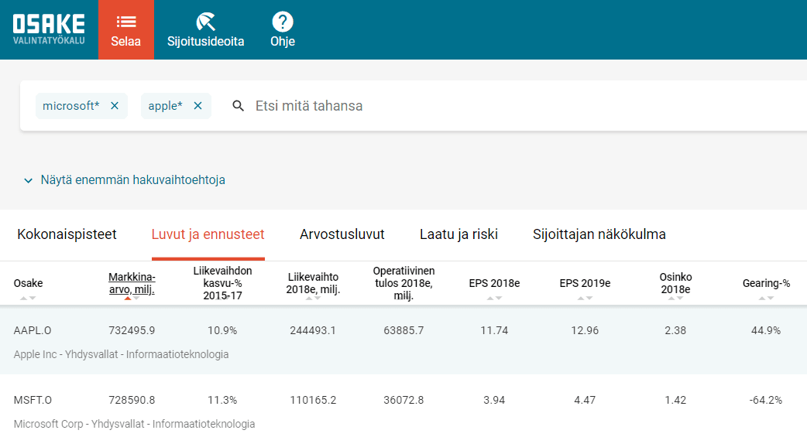
Task: Click the magnifier search icon
Action: 238,106
